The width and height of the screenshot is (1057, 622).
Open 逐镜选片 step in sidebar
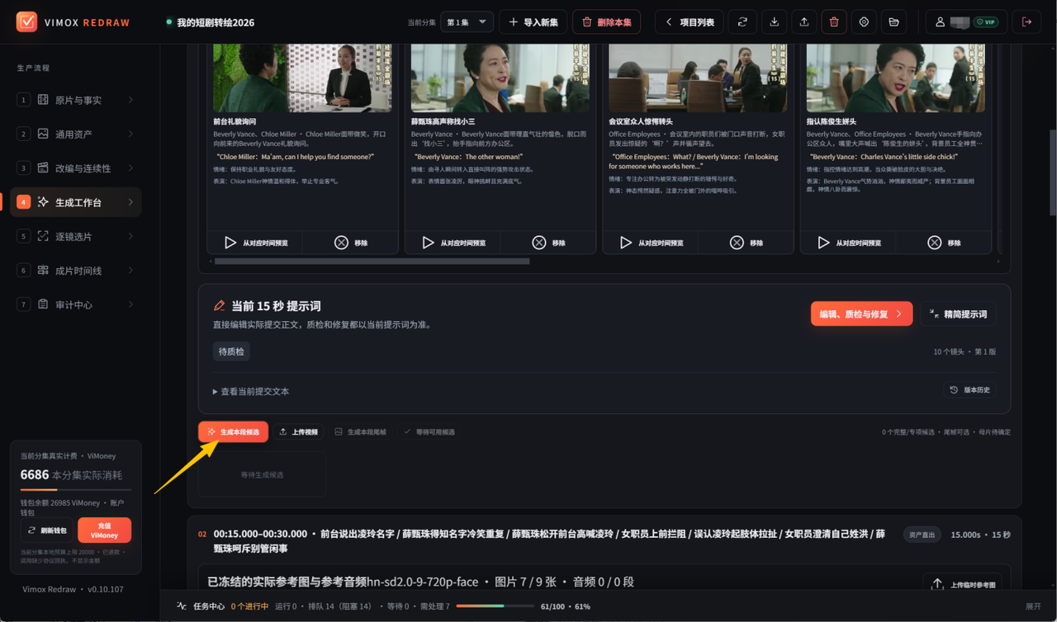[76, 237]
